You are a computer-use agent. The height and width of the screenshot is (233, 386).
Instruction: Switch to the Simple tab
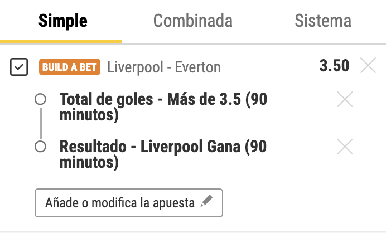click(62, 21)
